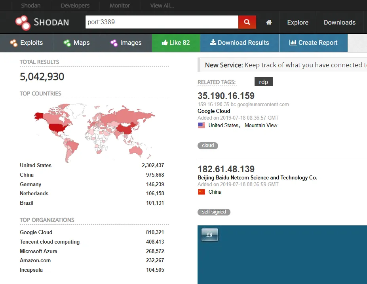
Task: Open the Developers menu item
Action: (x=75, y=6)
